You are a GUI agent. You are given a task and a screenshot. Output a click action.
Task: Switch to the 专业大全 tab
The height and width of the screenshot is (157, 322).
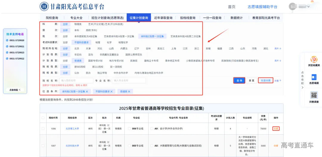point(76,18)
